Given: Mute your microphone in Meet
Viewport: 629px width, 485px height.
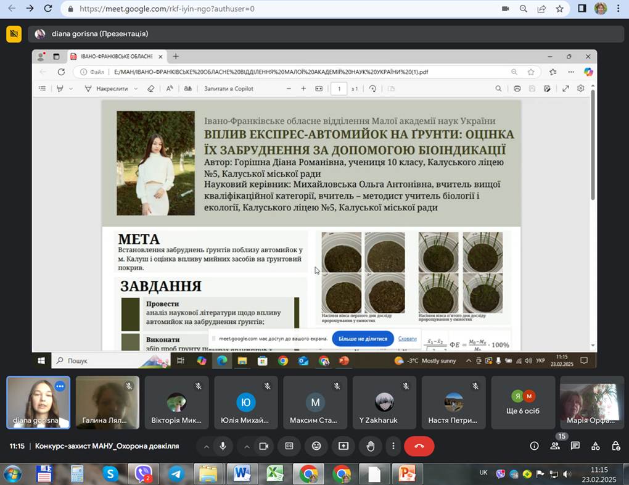Looking at the screenshot, I should point(223,446).
